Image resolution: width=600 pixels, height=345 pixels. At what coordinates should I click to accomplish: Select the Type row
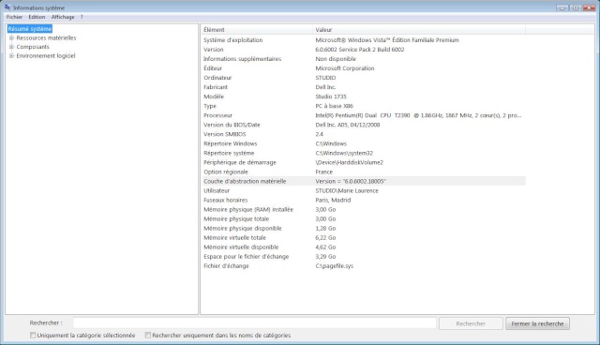[x=363, y=106]
